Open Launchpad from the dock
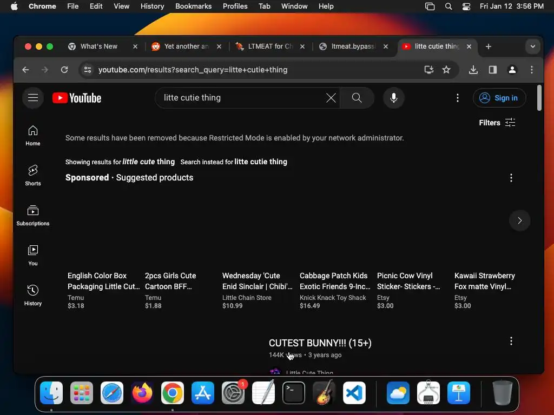 (82, 393)
